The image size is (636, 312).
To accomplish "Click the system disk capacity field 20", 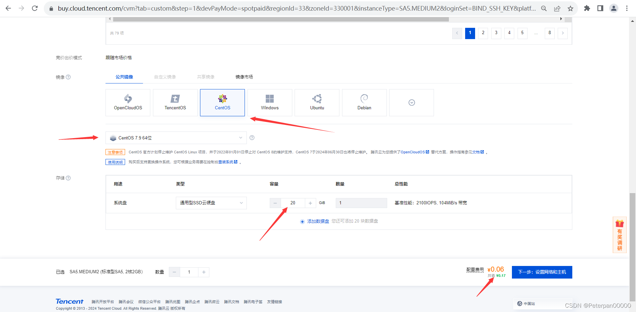I will (293, 203).
